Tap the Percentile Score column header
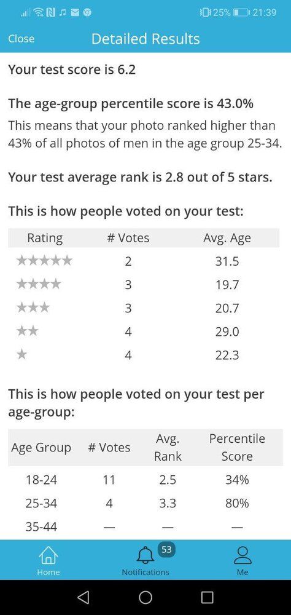The image size is (291, 615). click(x=237, y=448)
